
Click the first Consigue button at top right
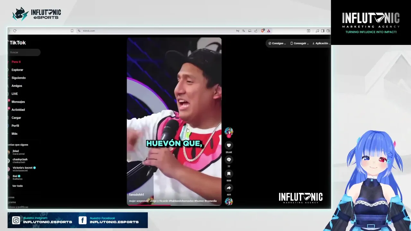(277, 43)
